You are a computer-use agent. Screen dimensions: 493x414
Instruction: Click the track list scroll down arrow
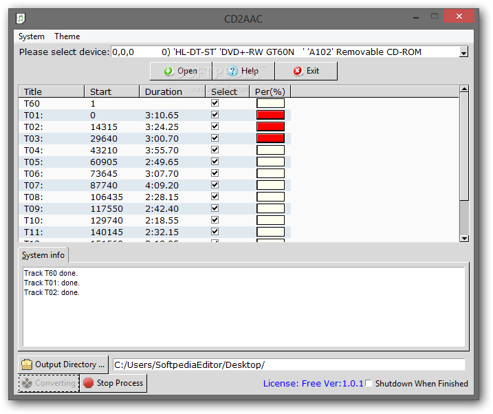tap(464, 238)
